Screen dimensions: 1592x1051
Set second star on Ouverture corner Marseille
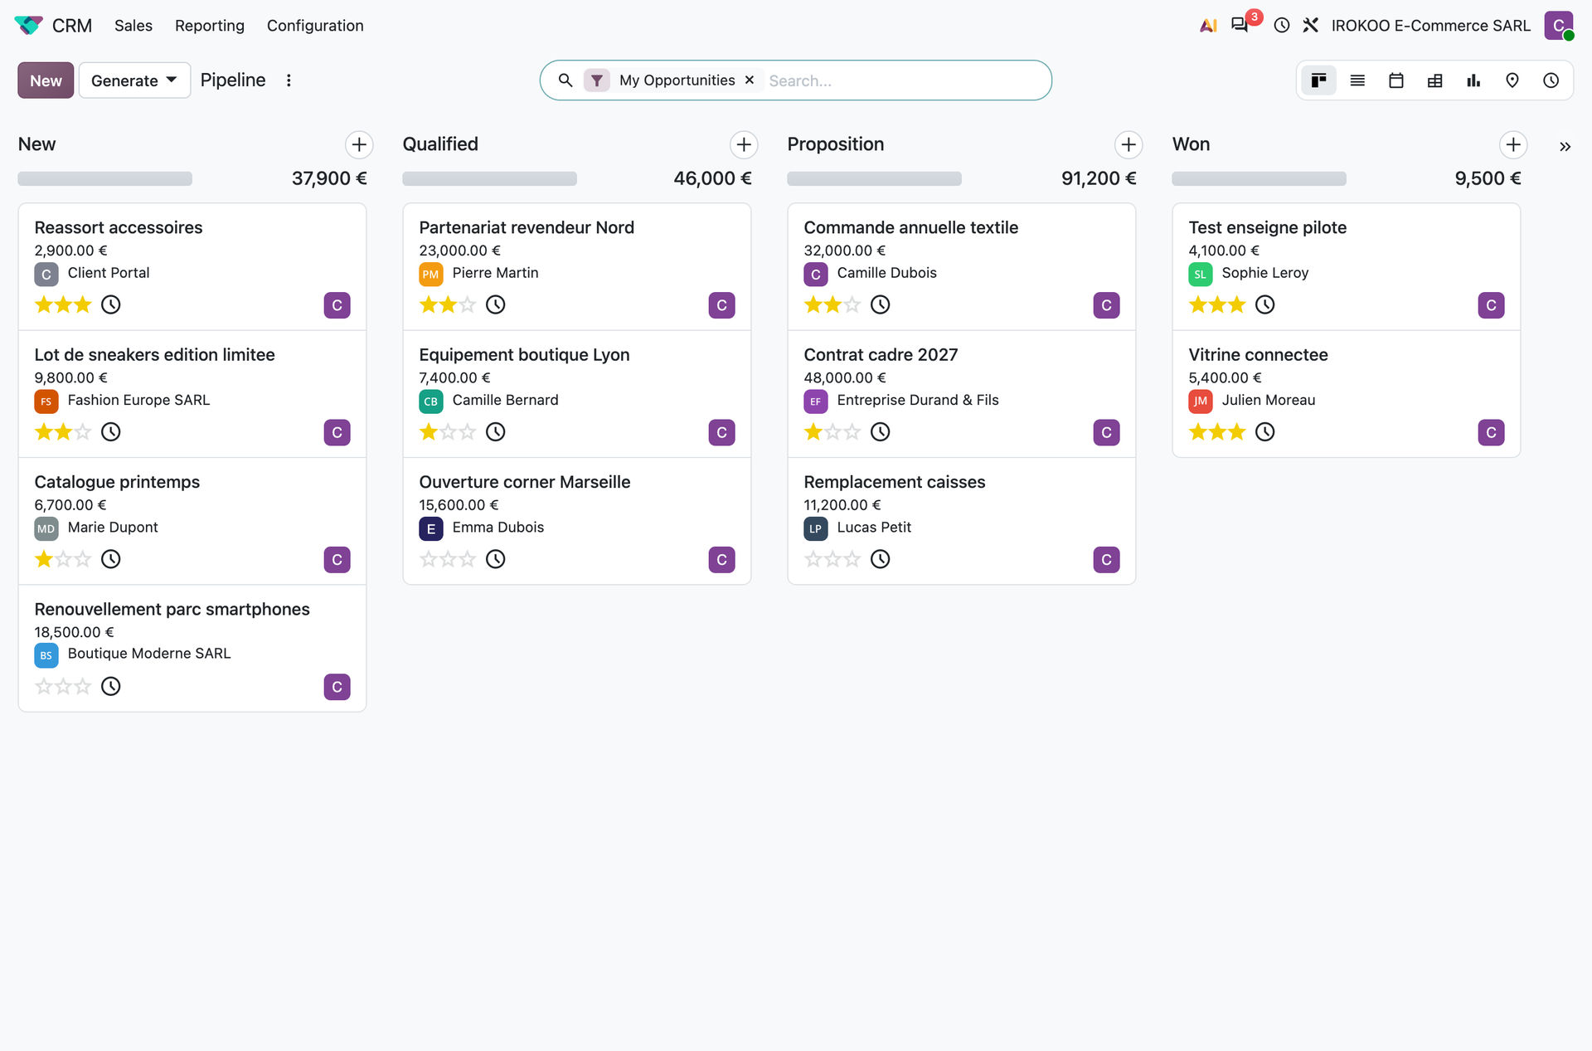coord(449,559)
